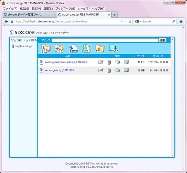Open the 履歴(S) menu
This screenshot has width=187, height=173.
(48, 9)
